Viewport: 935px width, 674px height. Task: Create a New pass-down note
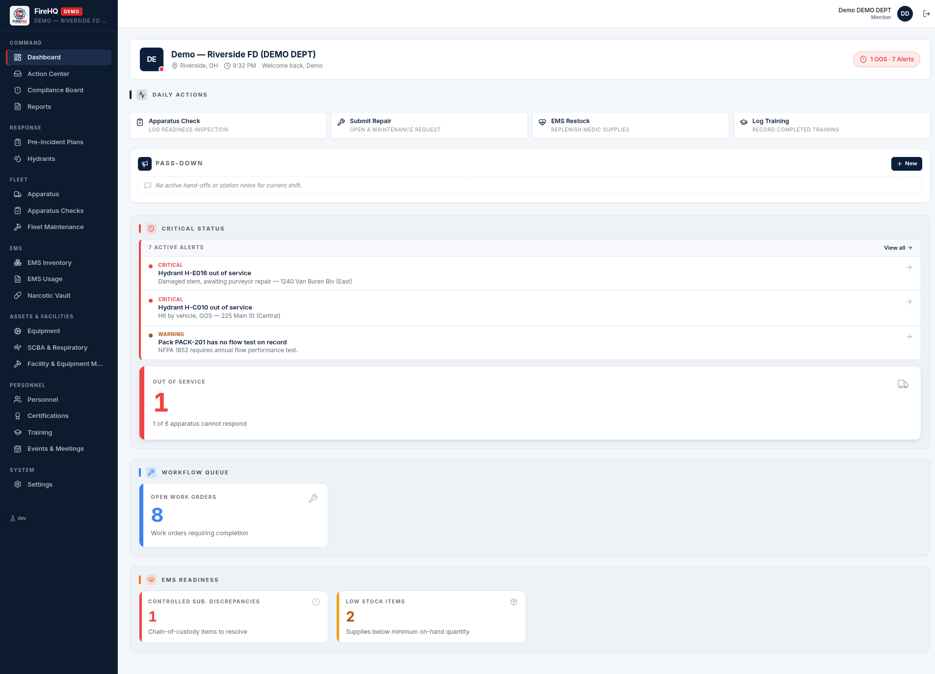[x=907, y=164]
